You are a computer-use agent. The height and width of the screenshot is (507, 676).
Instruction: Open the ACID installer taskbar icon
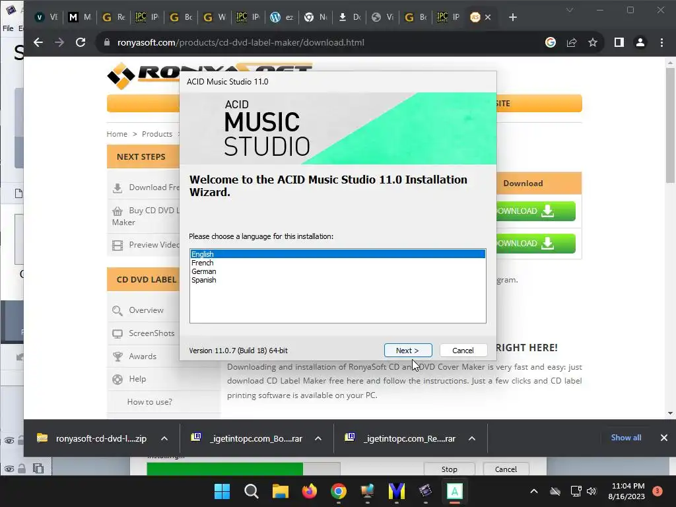coord(454,491)
